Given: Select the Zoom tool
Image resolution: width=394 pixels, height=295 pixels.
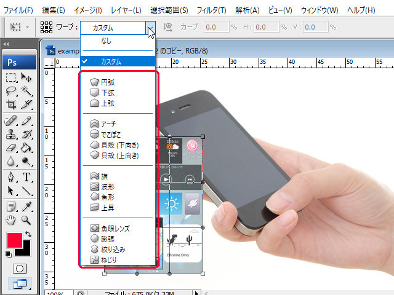Looking at the screenshot, I should point(26,220).
